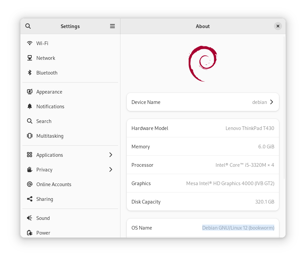
Task: Open Online Accounts panel
Action: point(70,184)
